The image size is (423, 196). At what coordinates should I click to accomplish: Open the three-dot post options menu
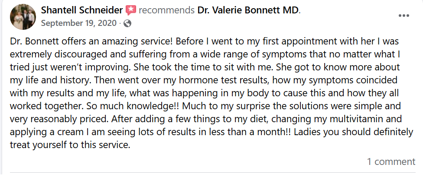[403, 16]
